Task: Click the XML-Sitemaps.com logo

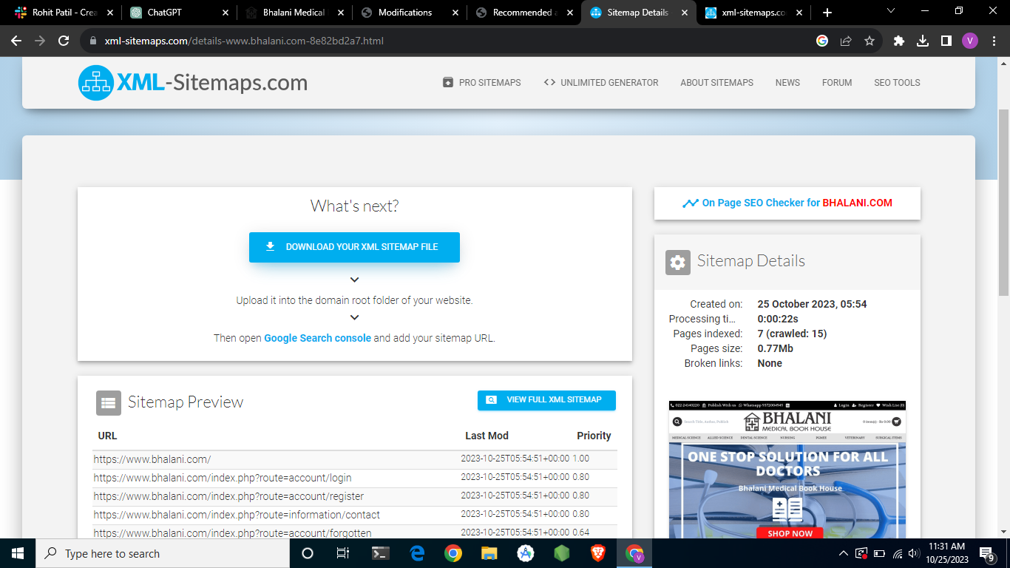Action: [x=193, y=82]
